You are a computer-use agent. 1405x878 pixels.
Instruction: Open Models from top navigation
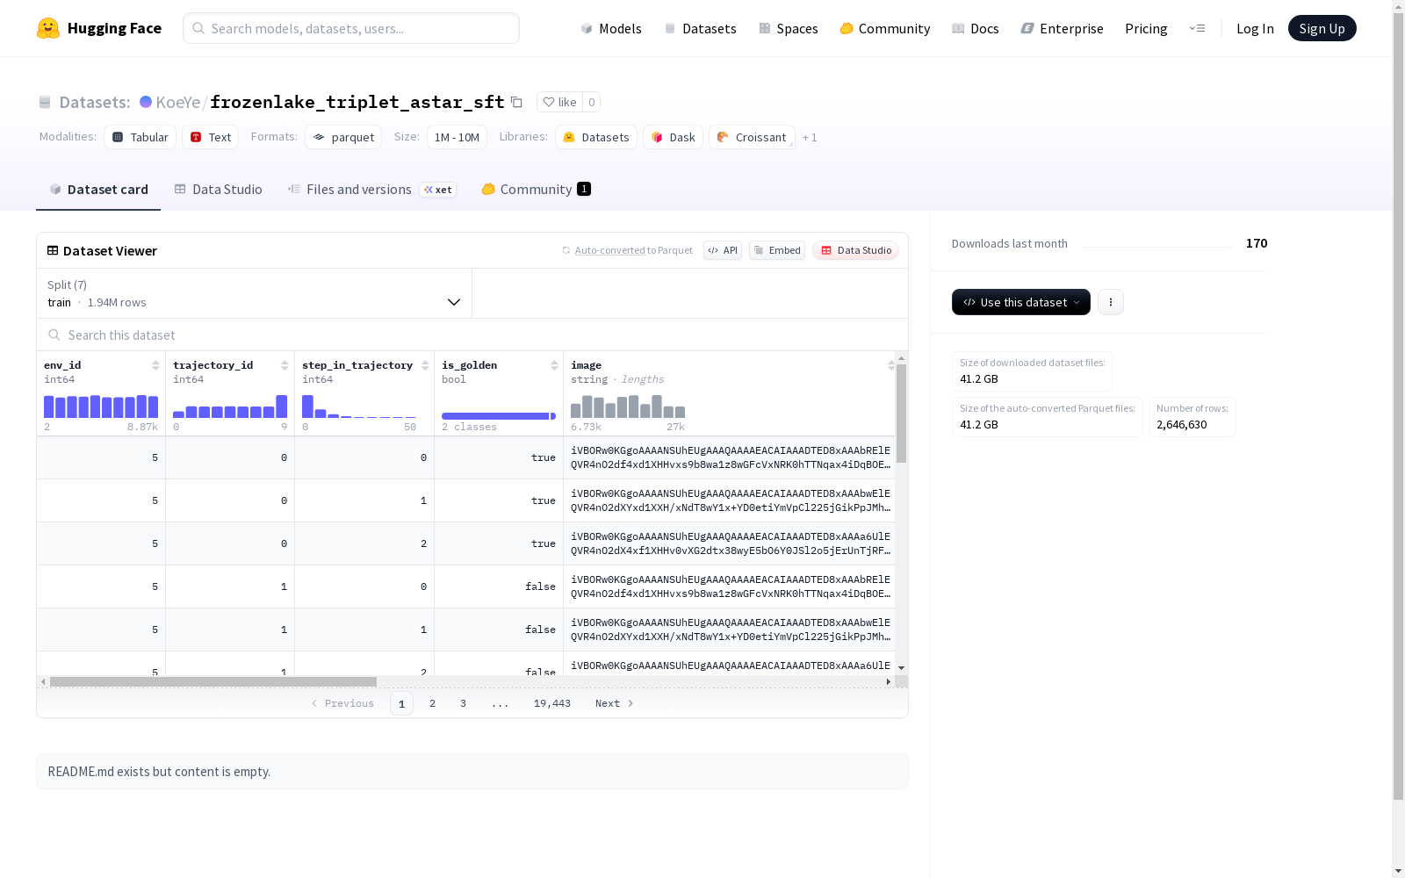pos(611,28)
